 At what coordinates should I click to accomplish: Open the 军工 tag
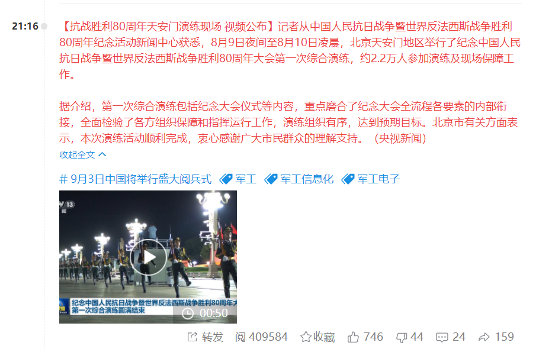pyautogui.click(x=246, y=179)
